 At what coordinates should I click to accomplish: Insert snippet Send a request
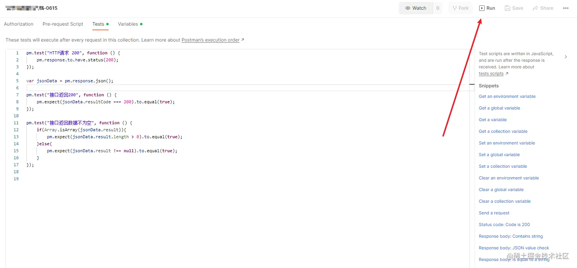pos(494,213)
